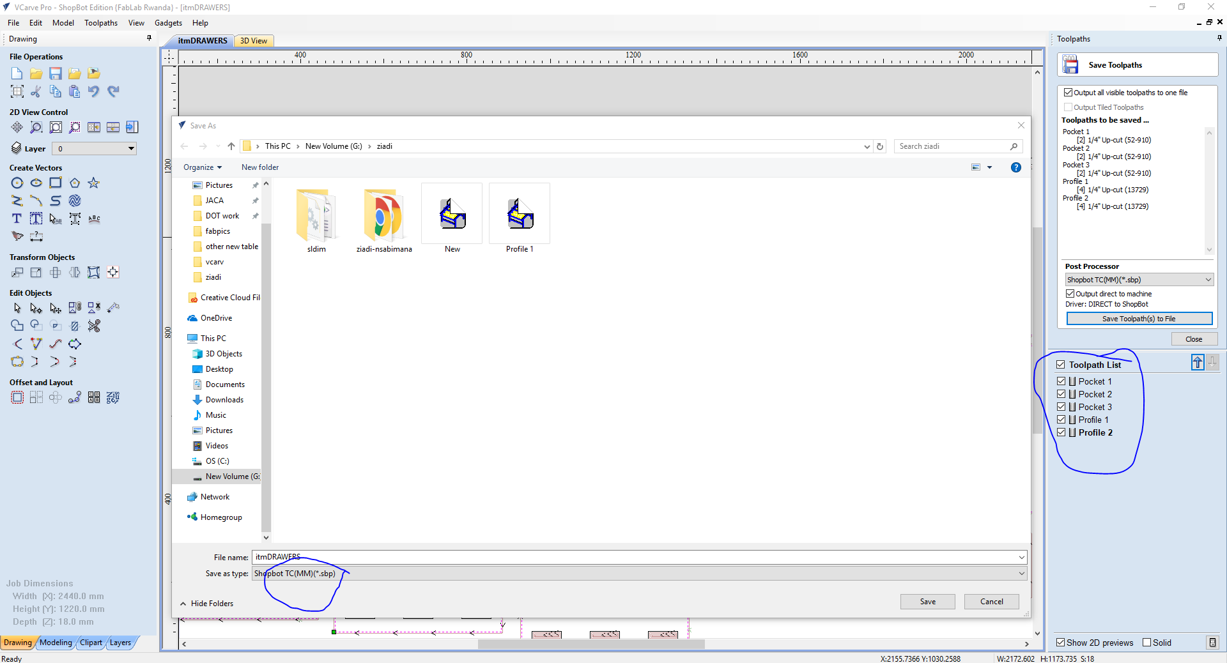
Task: Click the drawing area horizontal scrollbar
Action: [x=591, y=644]
